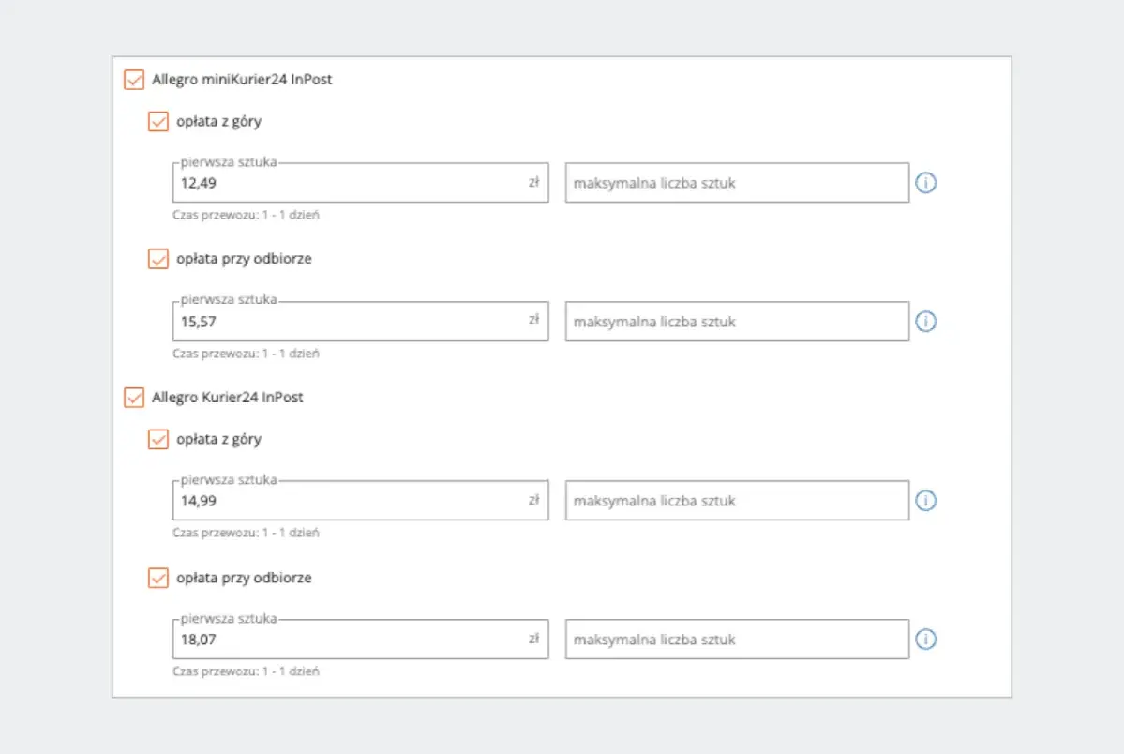Toggle opłata przy odbiorze under Kurier24 InPost
The height and width of the screenshot is (754, 1124).
[x=158, y=578]
